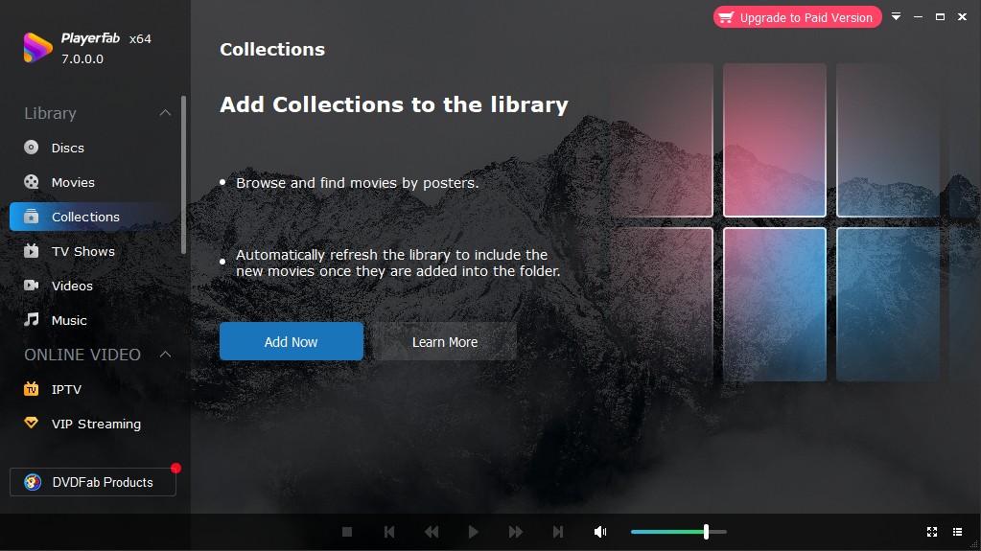
Task: Click the Add Now button
Action: click(x=291, y=341)
